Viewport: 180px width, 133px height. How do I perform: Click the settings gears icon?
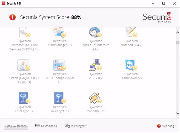68,126
